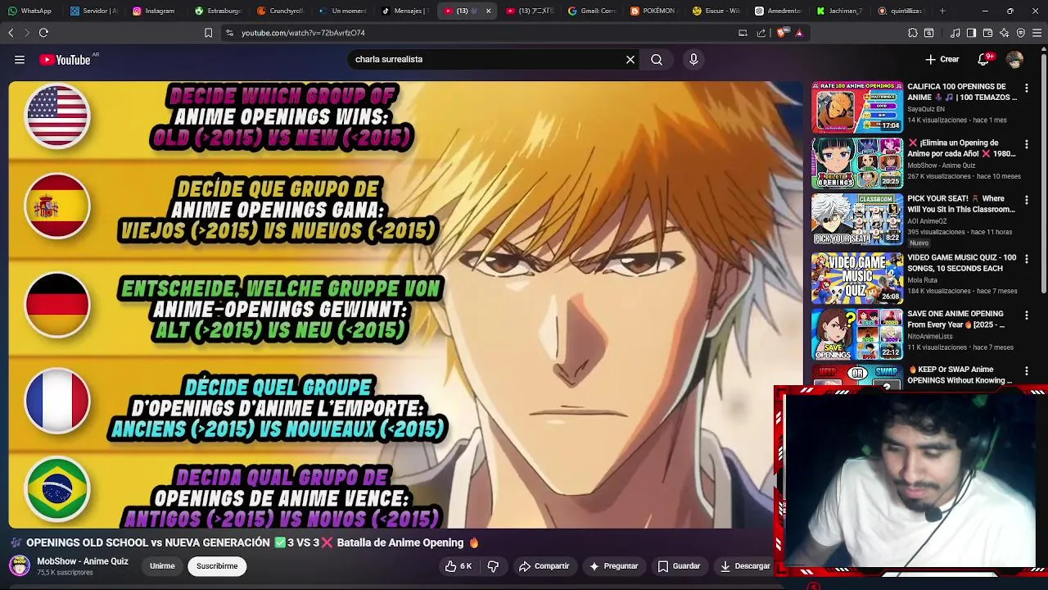Viewport: 1048px width, 590px height.
Task: Dislike the video with thumbs down
Action: (493, 566)
